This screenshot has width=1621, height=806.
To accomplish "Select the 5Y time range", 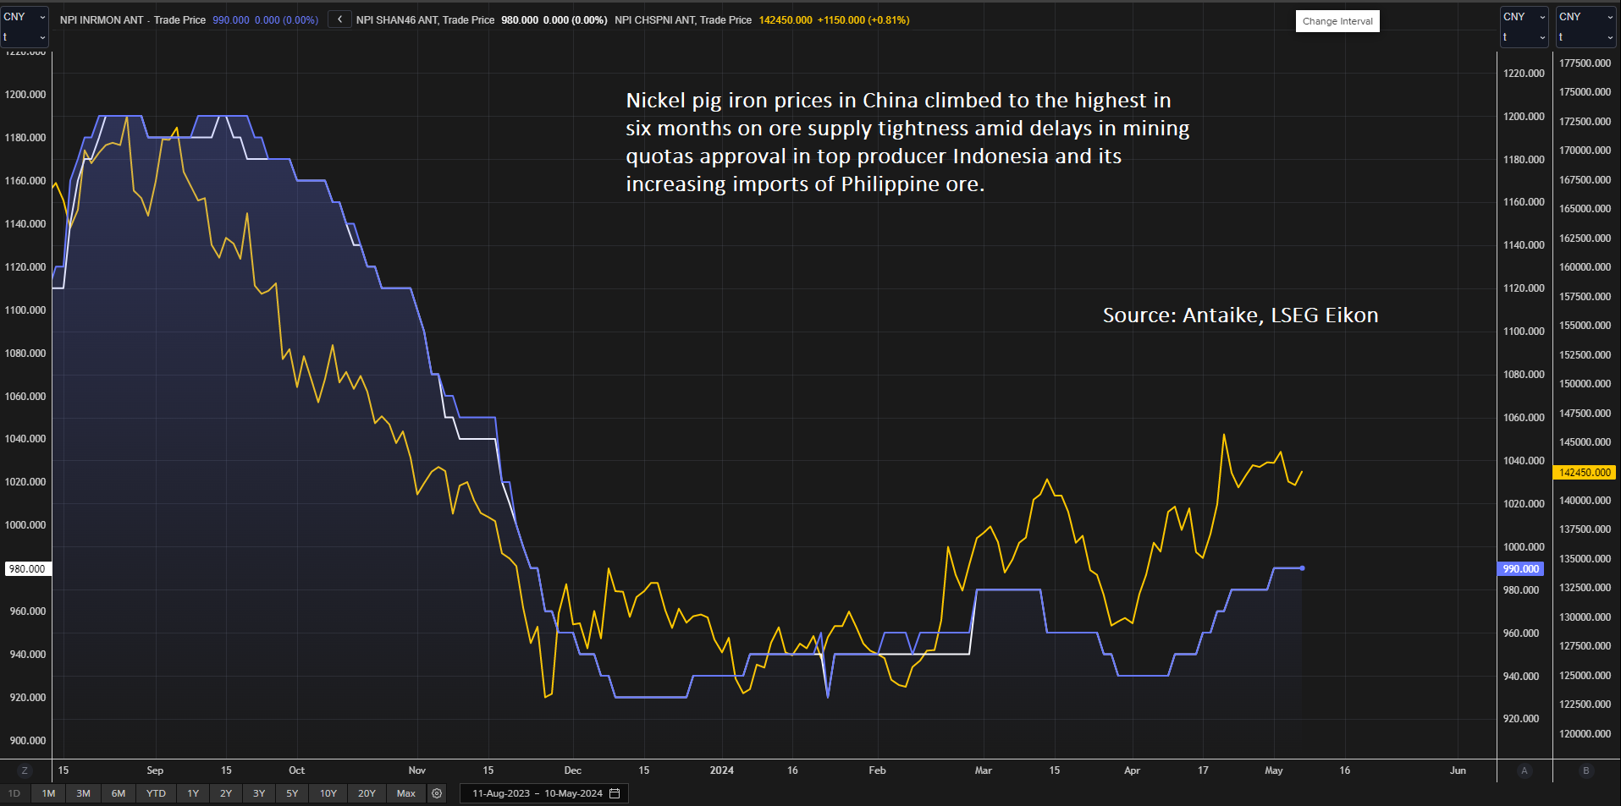I will pyautogui.click(x=292, y=793).
